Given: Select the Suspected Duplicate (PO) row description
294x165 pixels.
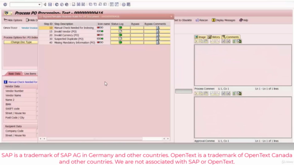Looking at the screenshot, I should click(69, 39).
